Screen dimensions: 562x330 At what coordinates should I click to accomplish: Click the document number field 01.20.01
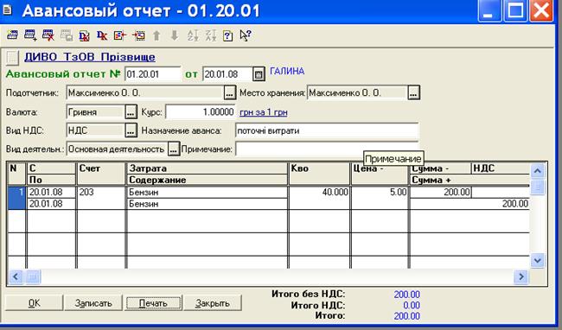click(x=153, y=74)
